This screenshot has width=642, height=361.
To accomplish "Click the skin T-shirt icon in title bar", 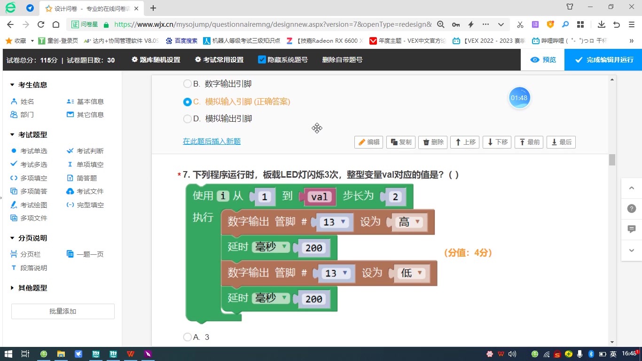I will [x=570, y=7].
